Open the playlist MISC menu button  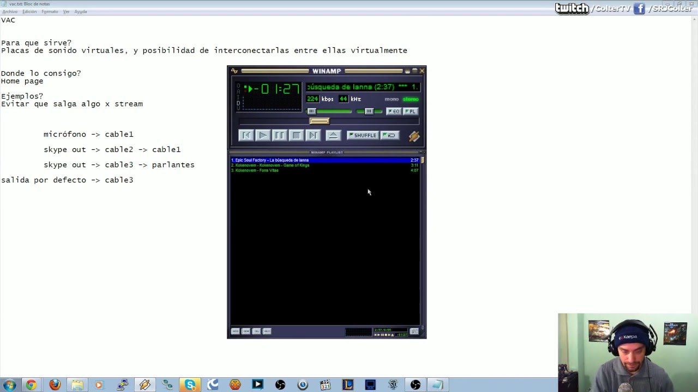[267, 331]
